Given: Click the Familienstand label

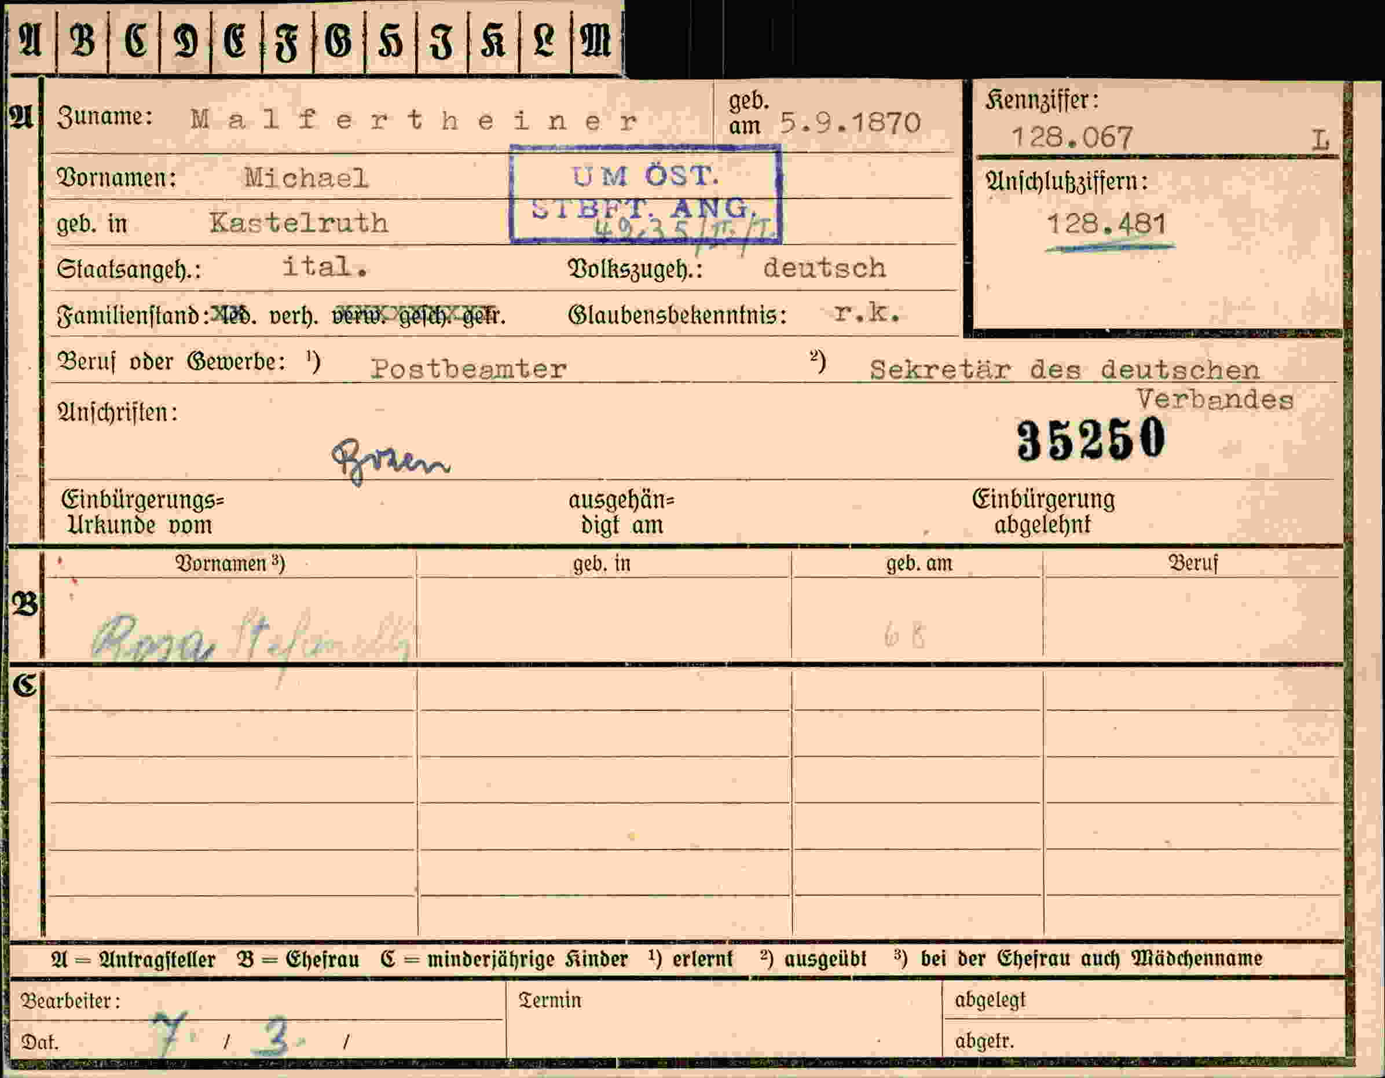Looking at the screenshot, I should tap(133, 315).
